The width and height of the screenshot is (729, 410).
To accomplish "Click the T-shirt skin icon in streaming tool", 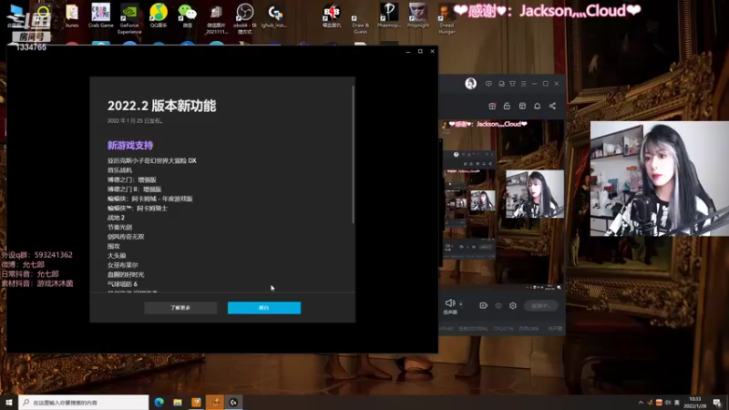I will click(x=512, y=84).
